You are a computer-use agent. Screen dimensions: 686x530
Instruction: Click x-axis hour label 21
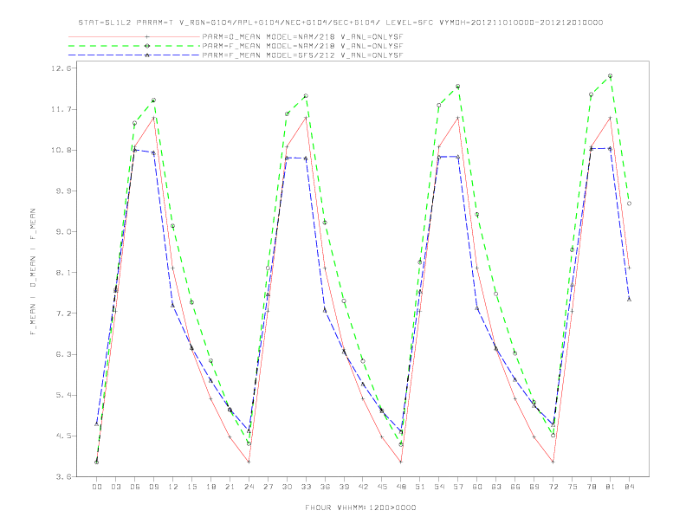tap(230, 487)
